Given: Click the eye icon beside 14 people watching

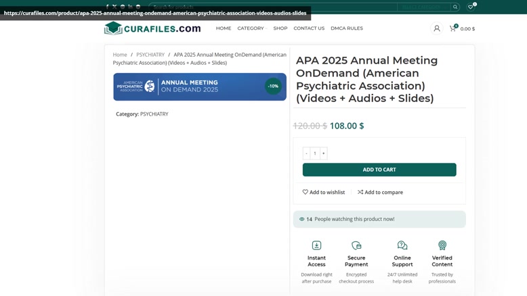Looking at the screenshot, I should click(x=302, y=219).
